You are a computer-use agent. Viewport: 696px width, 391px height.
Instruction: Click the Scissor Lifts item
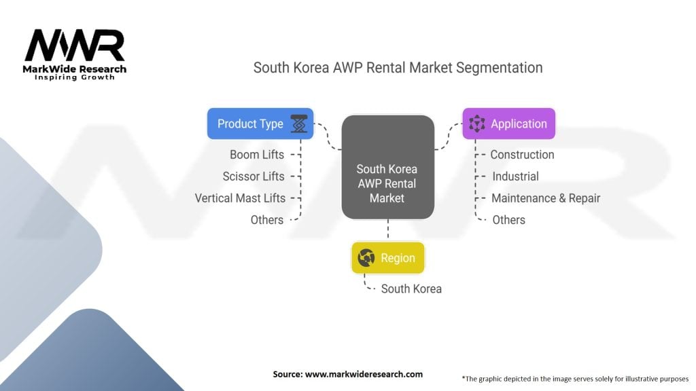click(254, 176)
